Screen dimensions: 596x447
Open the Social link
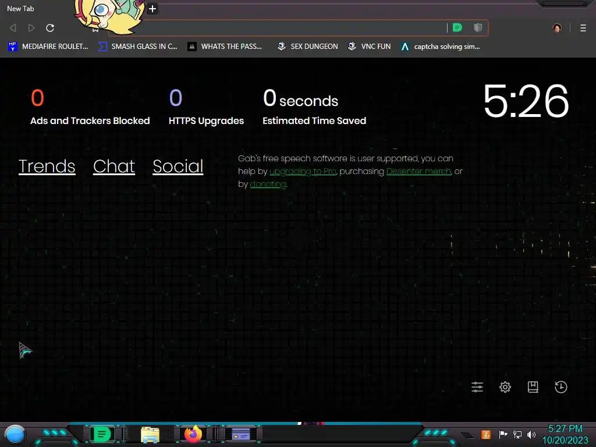pyautogui.click(x=178, y=166)
